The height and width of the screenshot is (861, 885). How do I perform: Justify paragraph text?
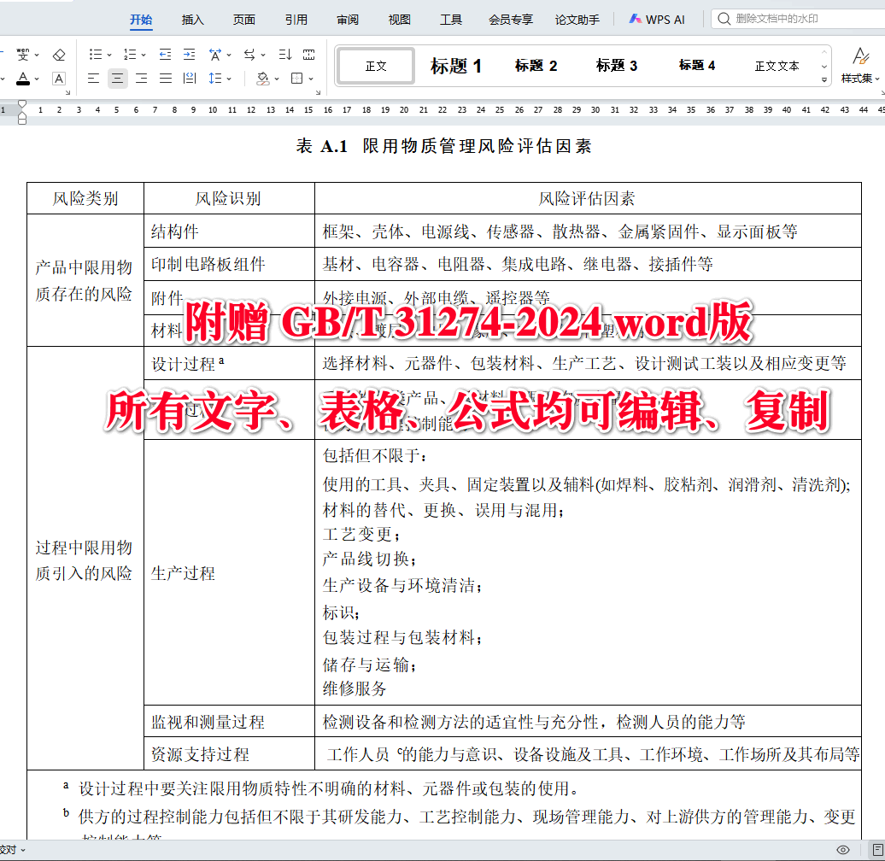166,79
